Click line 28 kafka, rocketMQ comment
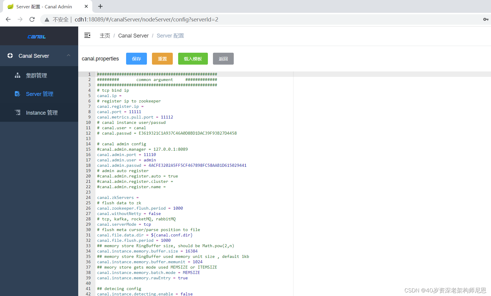 136,219
